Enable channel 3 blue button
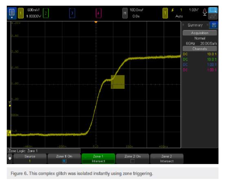This screenshot has height=182, width=225. click(x=72, y=13)
